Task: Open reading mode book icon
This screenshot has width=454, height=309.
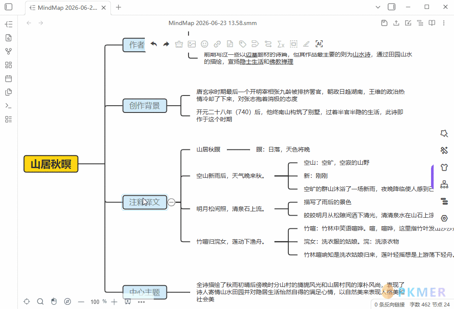Action: point(432,23)
